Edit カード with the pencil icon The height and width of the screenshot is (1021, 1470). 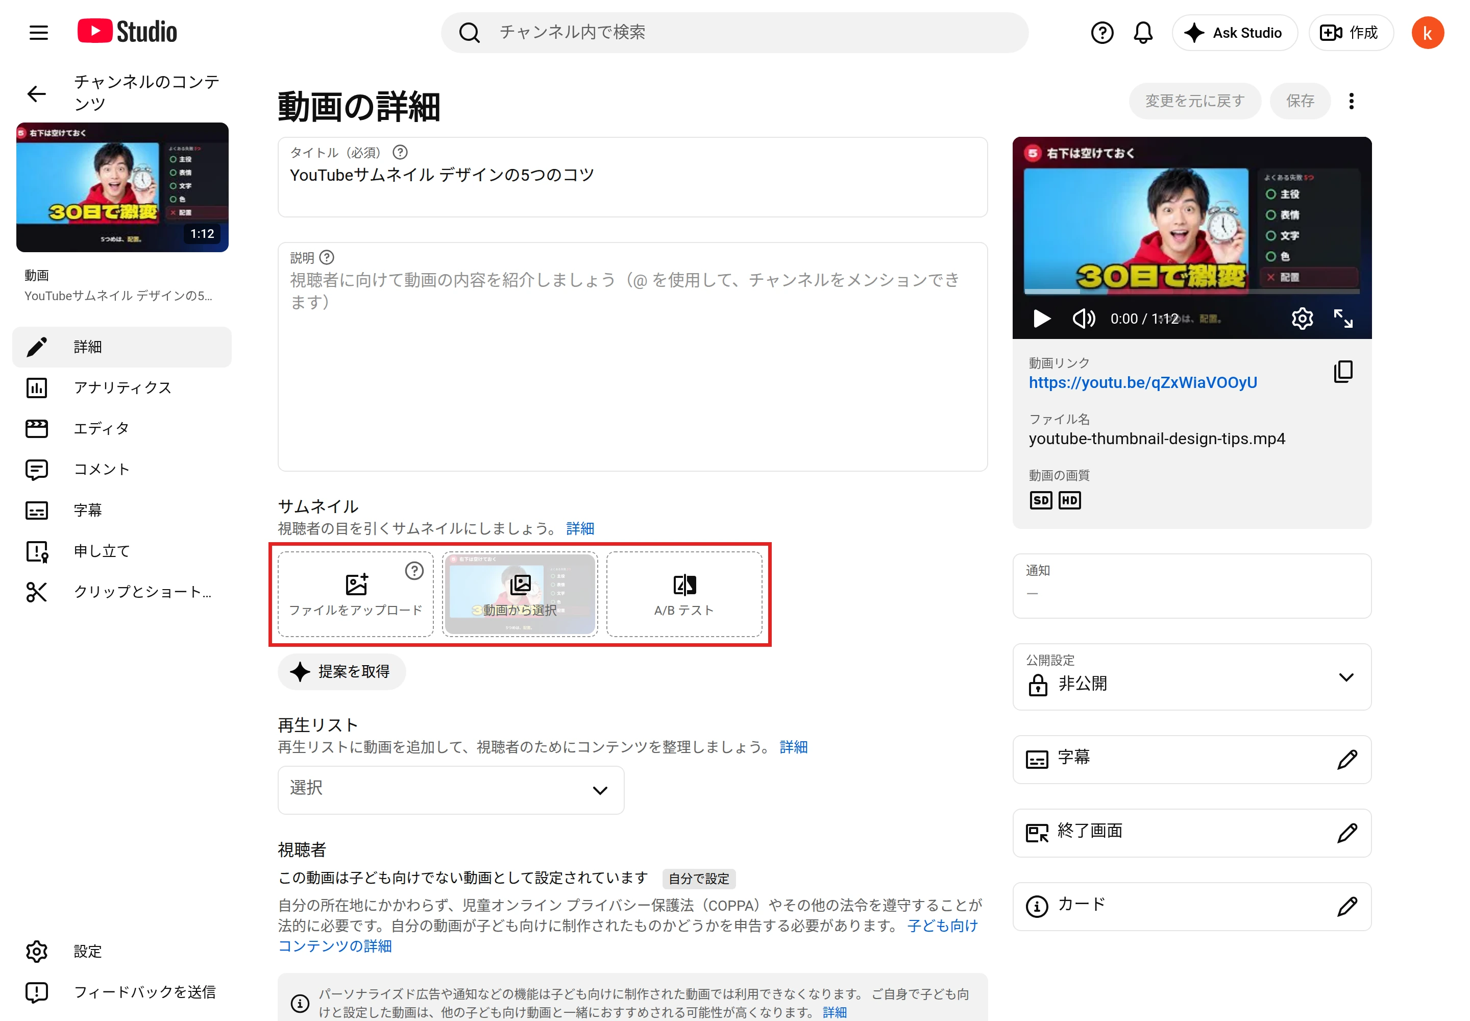click(1346, 907)
